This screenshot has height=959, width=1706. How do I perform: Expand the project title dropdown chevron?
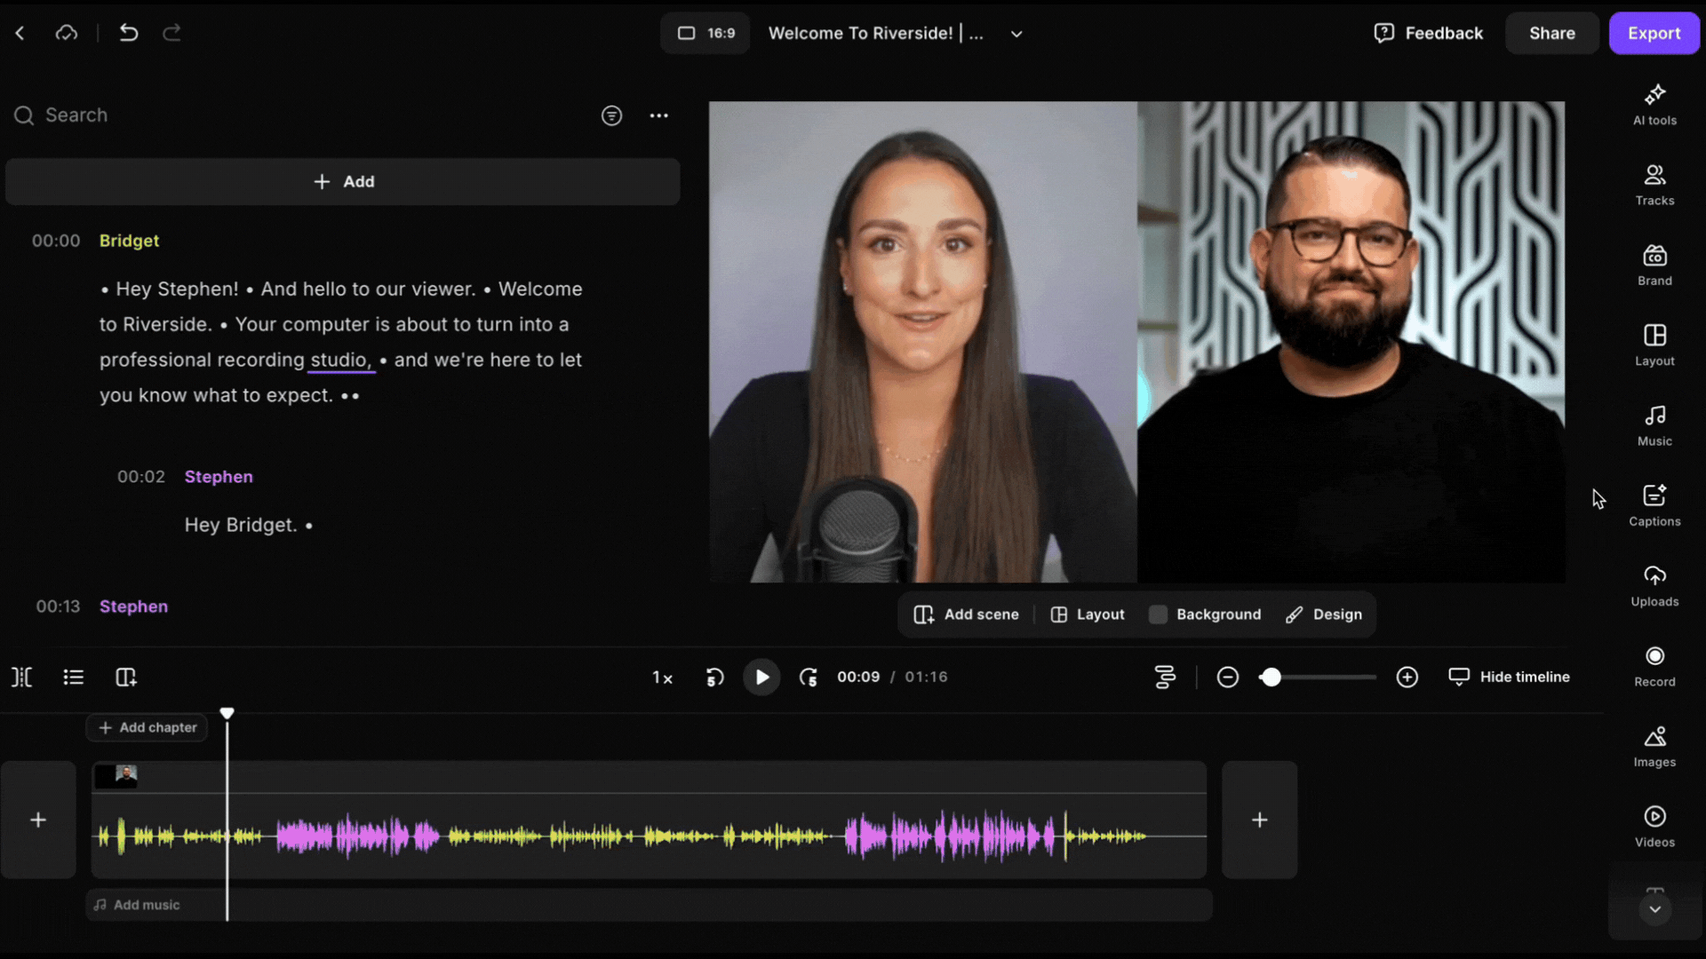(x=1016, y=34)
